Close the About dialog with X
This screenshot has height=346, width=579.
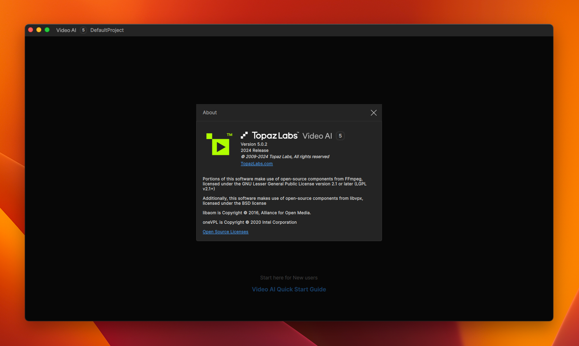pos(374,113)
